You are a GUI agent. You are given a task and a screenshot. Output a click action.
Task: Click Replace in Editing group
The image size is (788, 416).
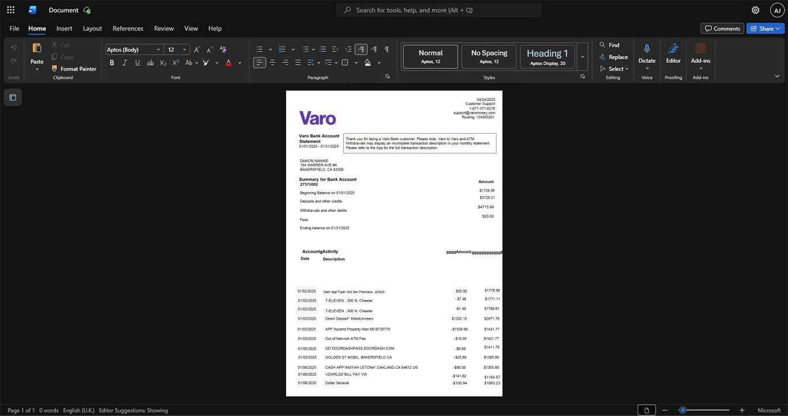point(614,57)
